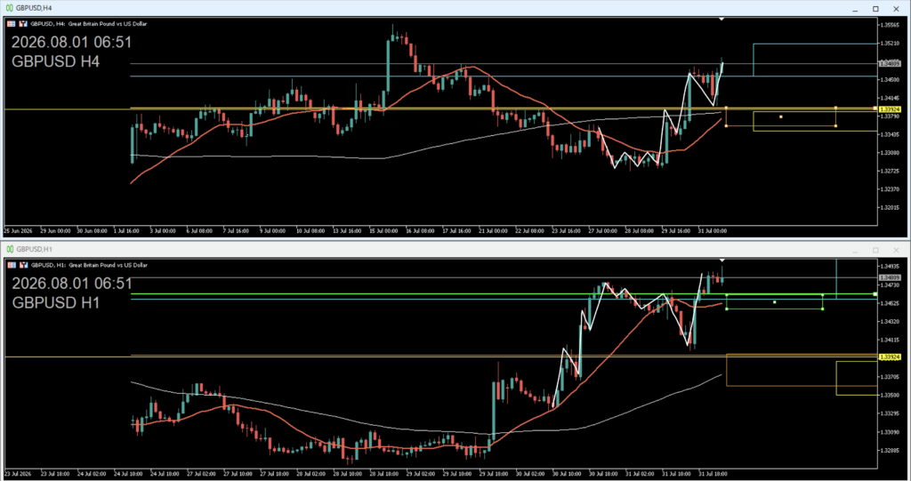This screenshot has width=911, height=481.
Task: Click the 1.33435 price label on H4 scale
Action: pyautogui.click(x=890, y=135)
